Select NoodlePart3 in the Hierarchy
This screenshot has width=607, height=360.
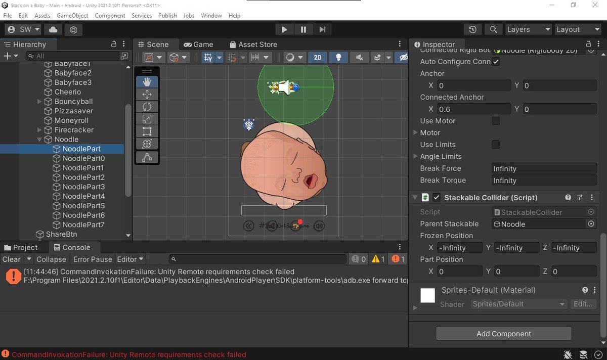point(82,187)
